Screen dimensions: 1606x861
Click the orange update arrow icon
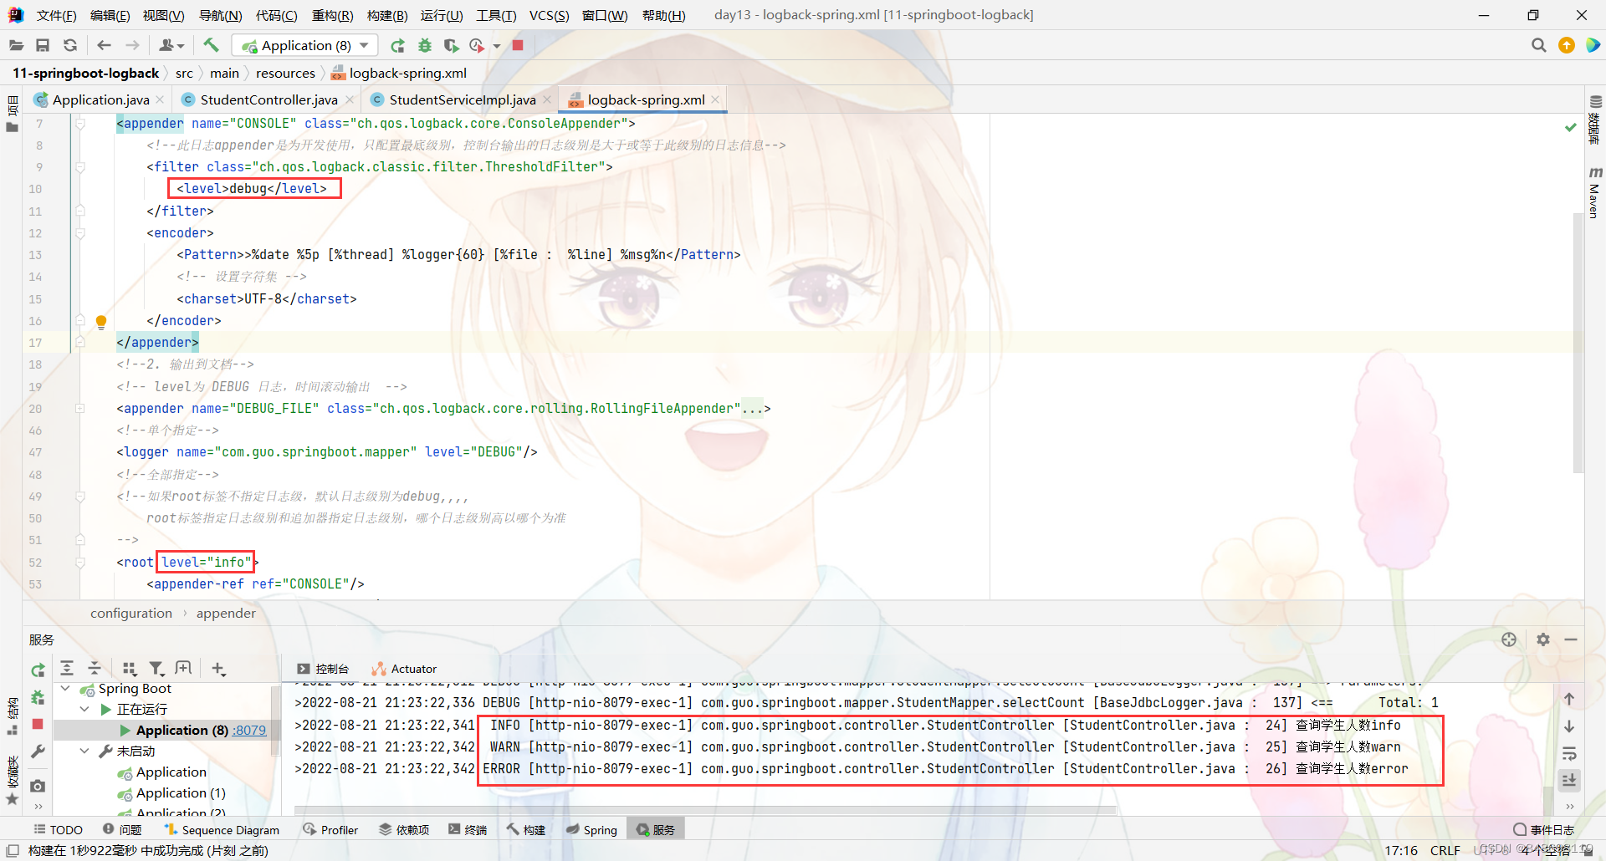pyautogui.click(x=1567, y=45)
